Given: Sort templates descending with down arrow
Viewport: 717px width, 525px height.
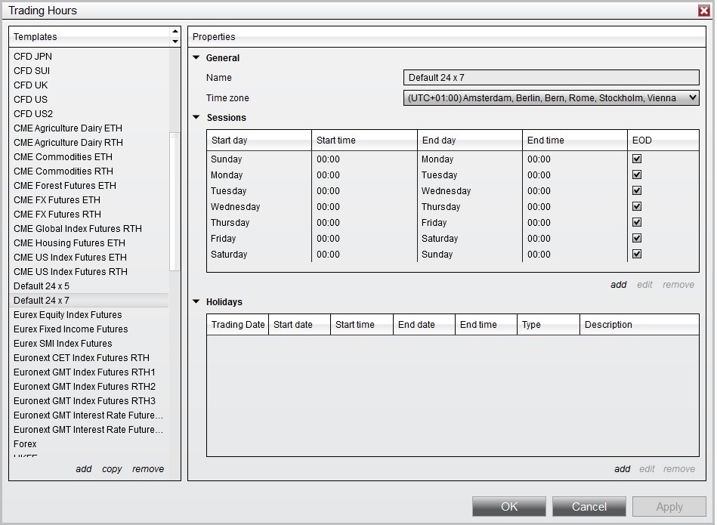Looking at the screenshot, I should 175,42.
